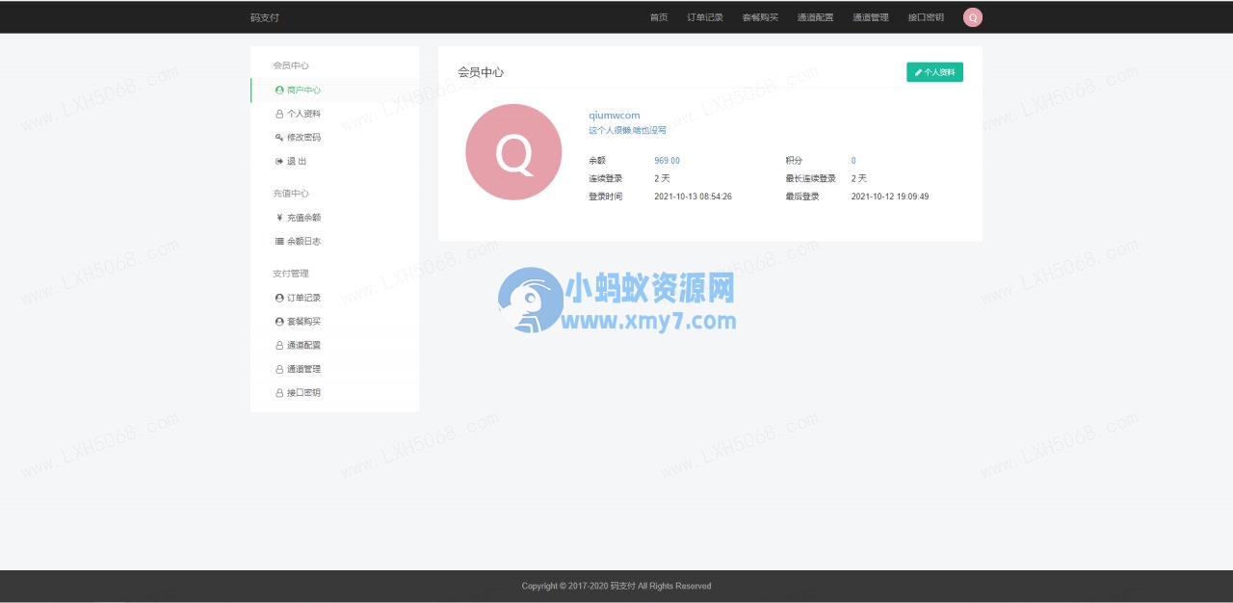Click the large circular profile avatar

coord(513,151)
